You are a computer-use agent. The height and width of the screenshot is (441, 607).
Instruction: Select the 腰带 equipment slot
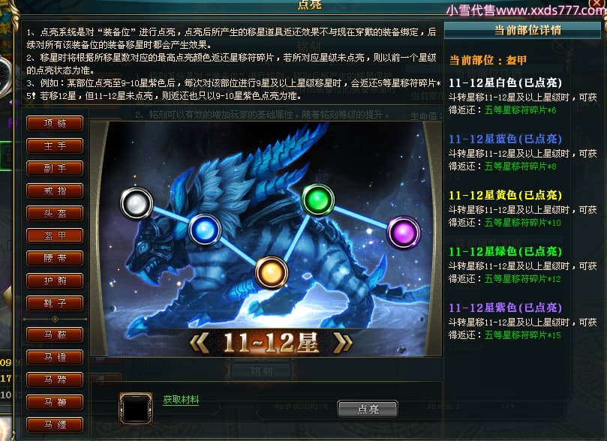pyautogui.click(x=55, y=258)
